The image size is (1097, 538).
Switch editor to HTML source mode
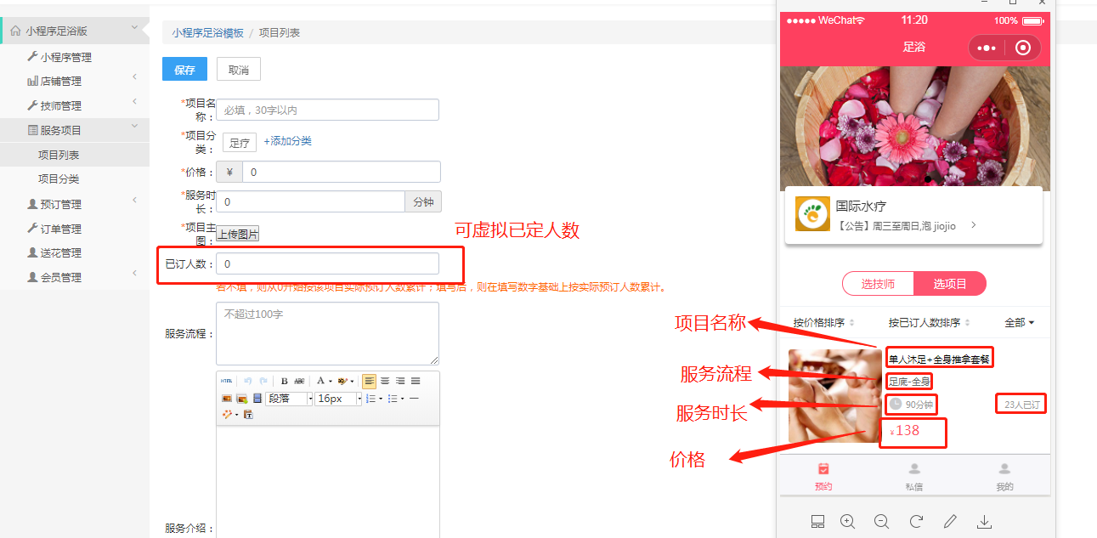coord(226,381)
